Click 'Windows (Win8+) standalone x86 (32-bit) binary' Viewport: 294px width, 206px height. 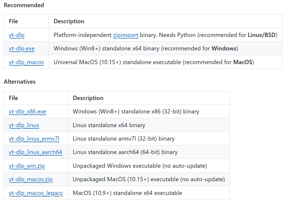coord(136,112)
